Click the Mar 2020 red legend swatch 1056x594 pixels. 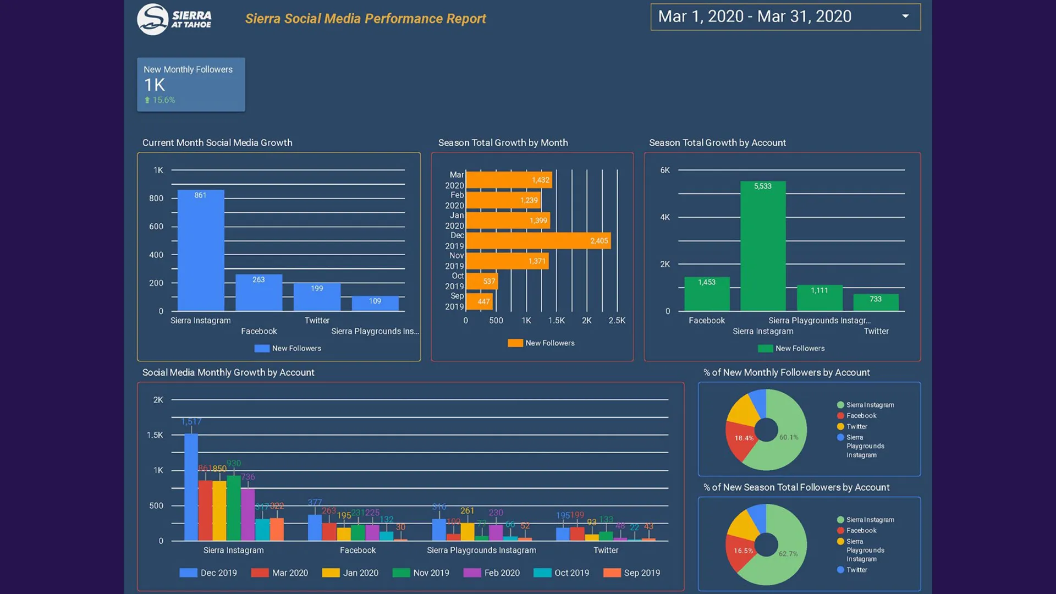260,573
